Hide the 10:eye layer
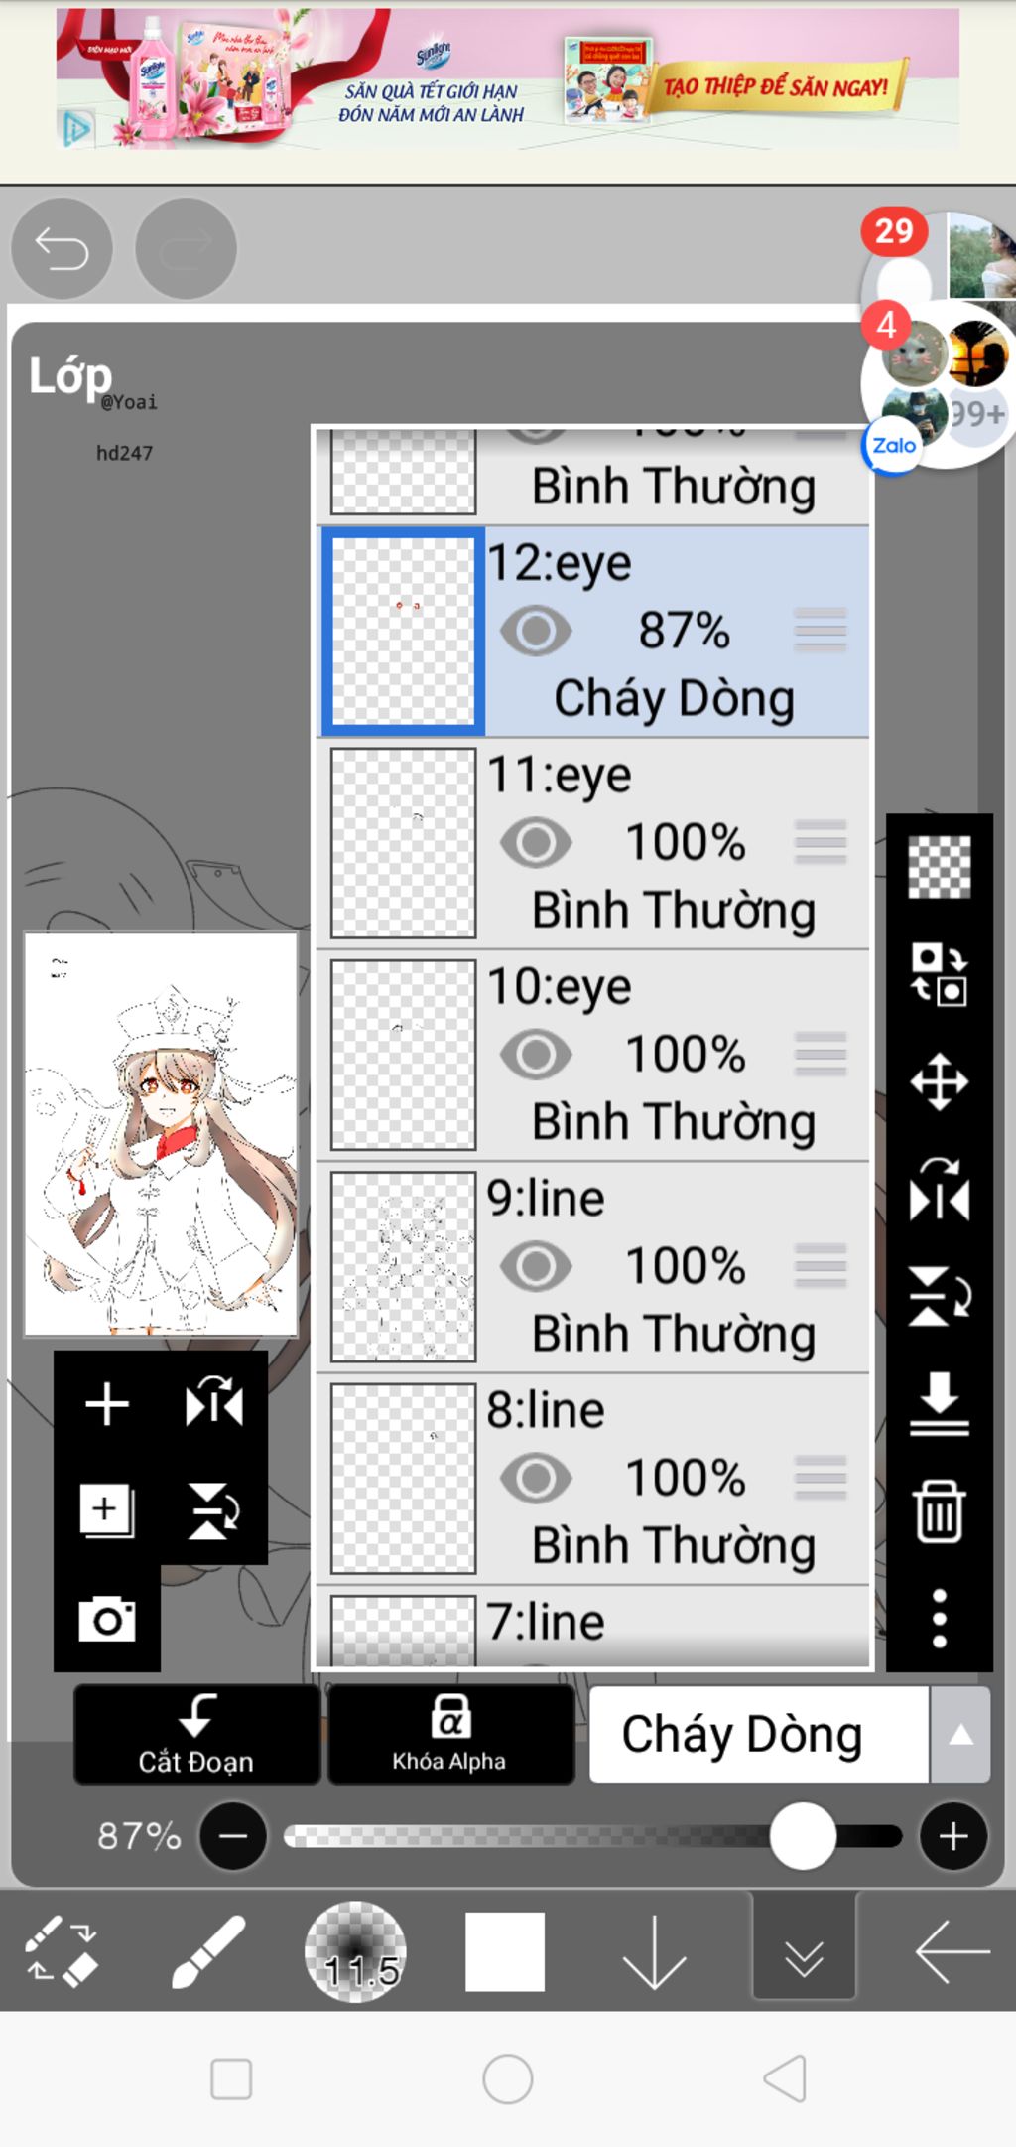Viewport: 1016px width, 2147px height. pos(536,1055)
